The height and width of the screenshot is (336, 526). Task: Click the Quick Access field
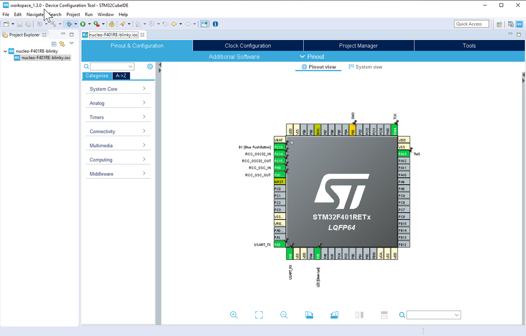(471, 24)
